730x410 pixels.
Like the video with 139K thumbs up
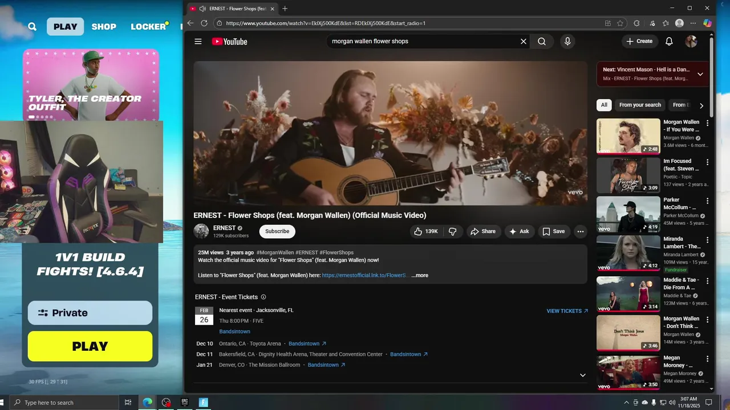click(426, 231)
